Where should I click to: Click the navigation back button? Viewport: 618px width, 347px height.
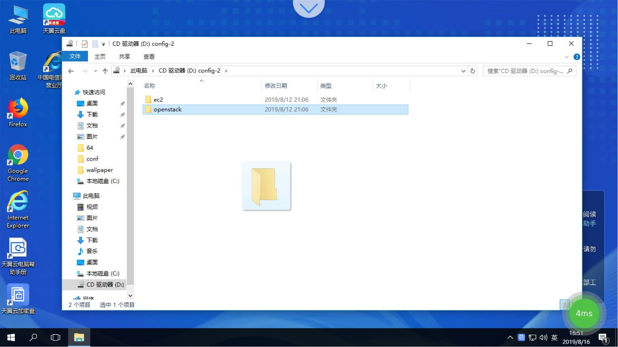pyautogui.click(x=71, y=71)
